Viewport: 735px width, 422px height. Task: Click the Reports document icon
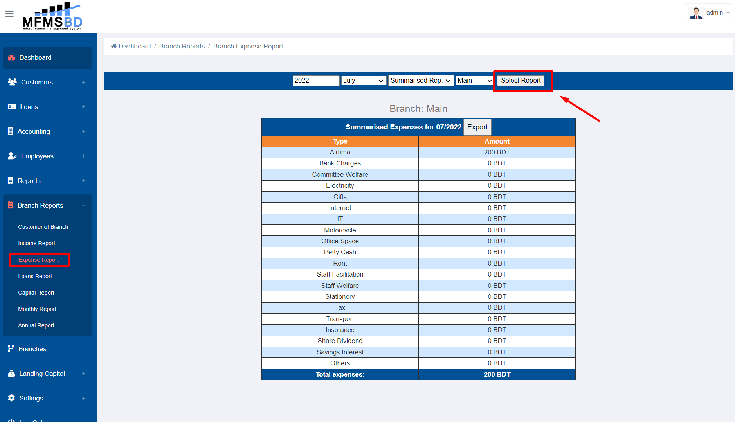[11, 181]
